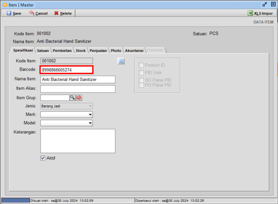Switch to the Satuan tab
This screenshot has width=278, height=204.
[43, 51]
